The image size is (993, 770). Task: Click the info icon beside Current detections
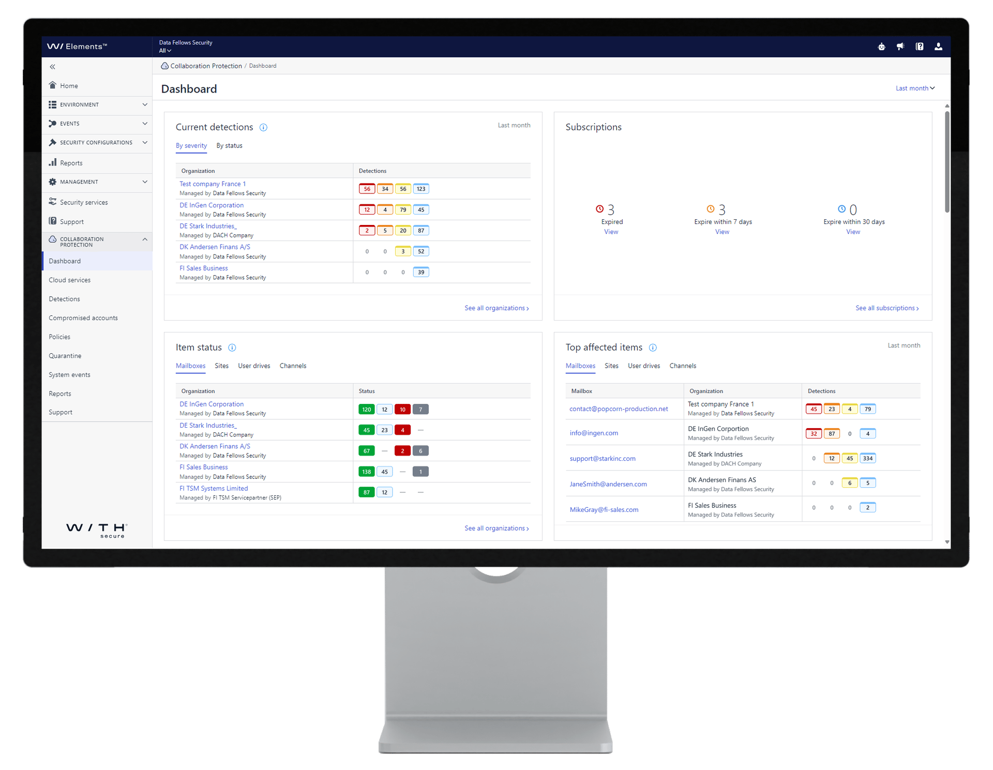point(263,128)
